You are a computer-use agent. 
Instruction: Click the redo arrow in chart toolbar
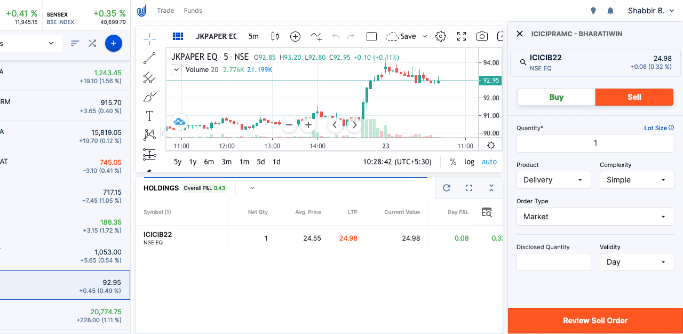tap(351, 36)
